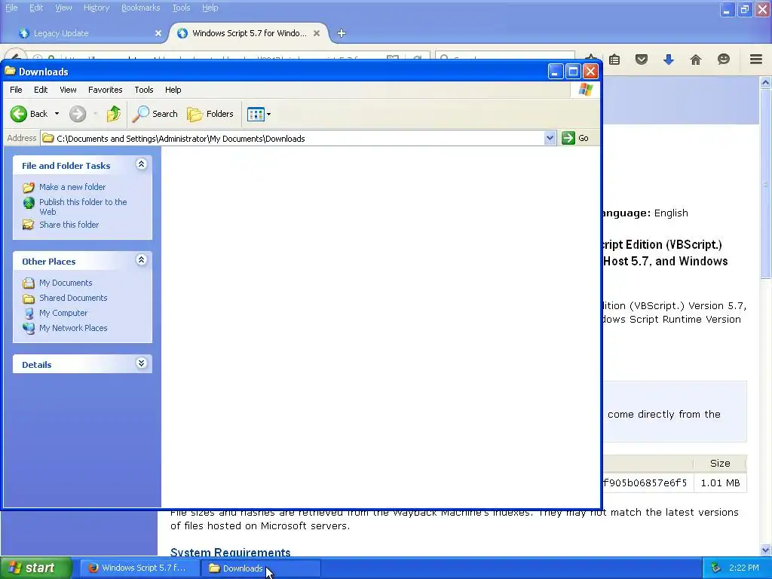Viewport: 772px width, 579px height.
Task: Collapse the File and Folder Tasks panel
Action: tap(141, 164)
